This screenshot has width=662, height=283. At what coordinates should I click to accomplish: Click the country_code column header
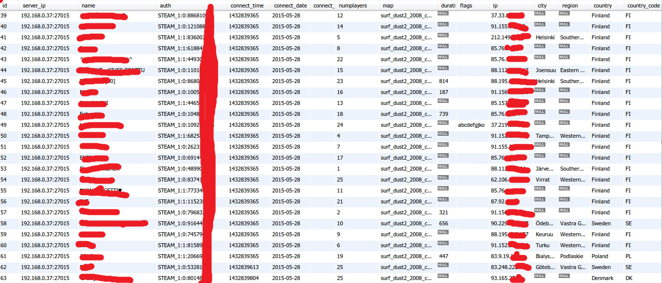pos(643,5)
